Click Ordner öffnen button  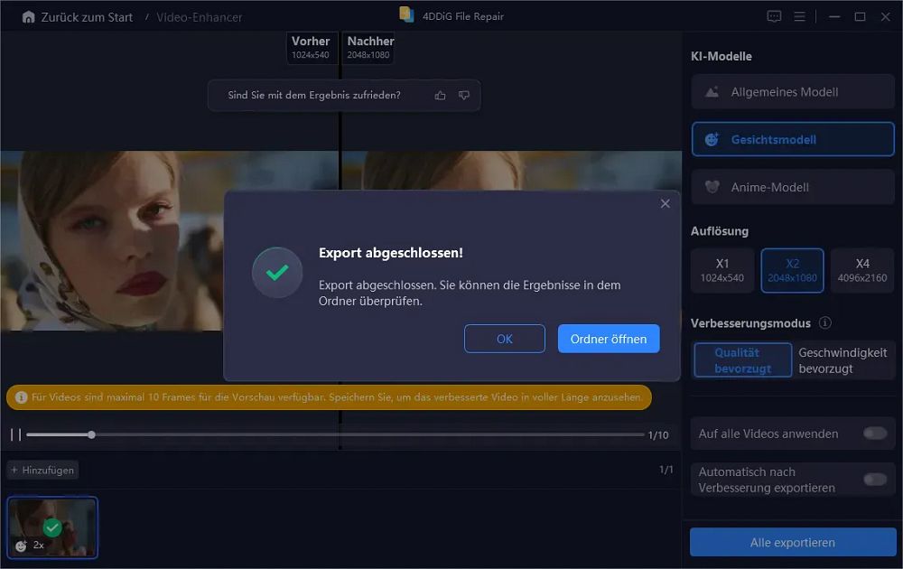608,339
